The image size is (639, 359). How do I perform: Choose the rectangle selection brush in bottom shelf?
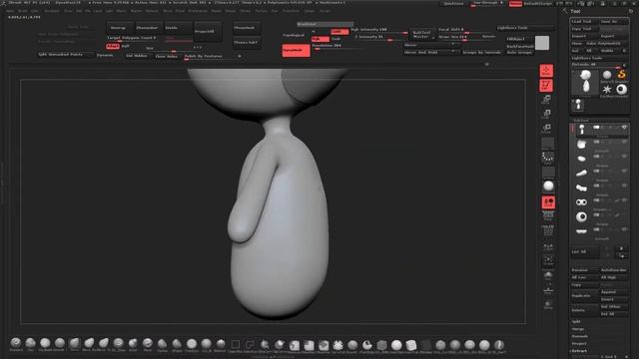[x=236, y=345]
